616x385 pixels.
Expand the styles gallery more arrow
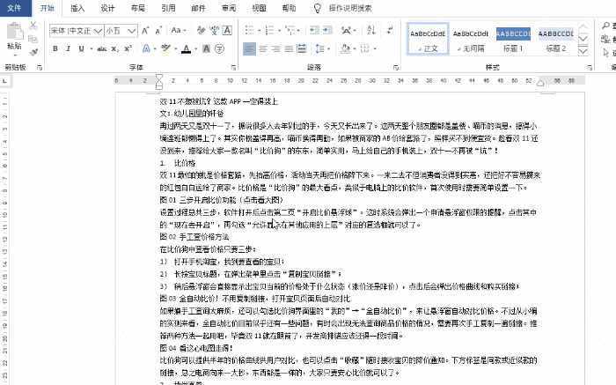[x=583, y=51]
